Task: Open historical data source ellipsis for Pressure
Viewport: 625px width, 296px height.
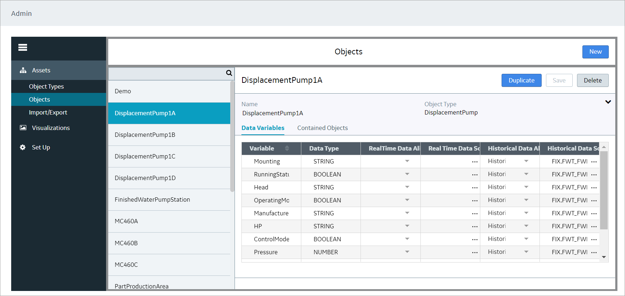Action: [x=594, y=252]
